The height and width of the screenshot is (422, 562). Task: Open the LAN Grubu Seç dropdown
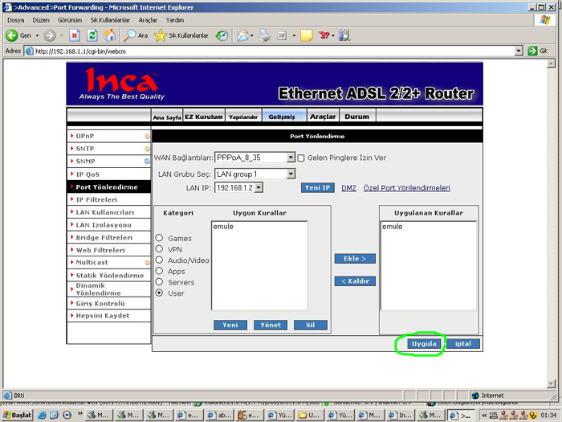(x=255, y=174)
